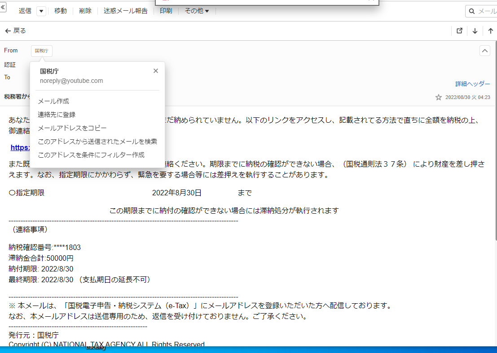Click the 返信 reply button
Image resolution: width=497 pixels, height=353 pixels.
(x=26, y=11)
